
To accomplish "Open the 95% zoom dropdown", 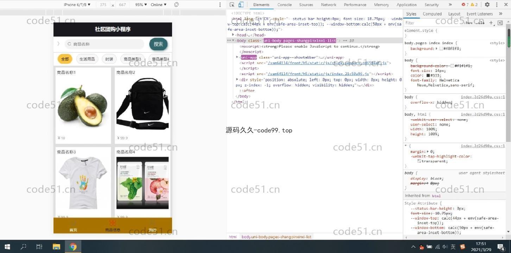I will tap(141, 5).
